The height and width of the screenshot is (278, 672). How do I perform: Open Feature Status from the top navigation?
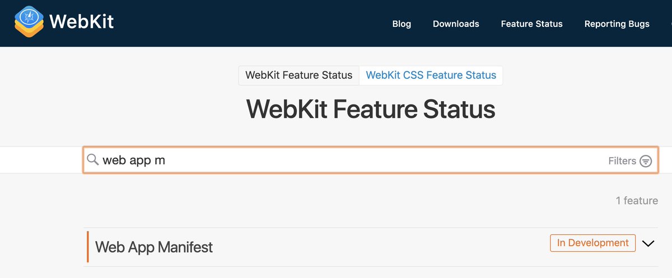pyautogui.click(x=531, y=23)
